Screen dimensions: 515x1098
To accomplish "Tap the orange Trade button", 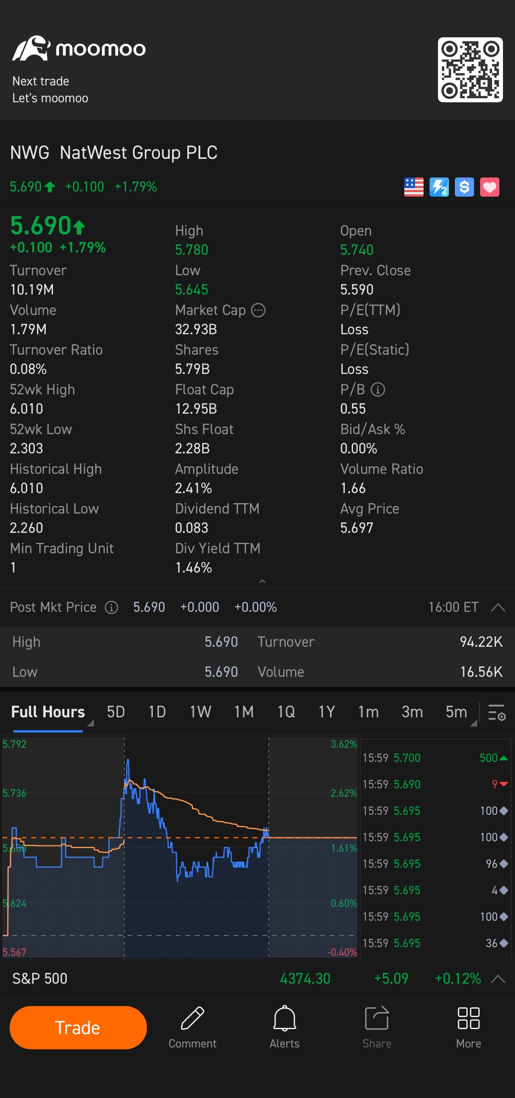I will pos(78,1027).
